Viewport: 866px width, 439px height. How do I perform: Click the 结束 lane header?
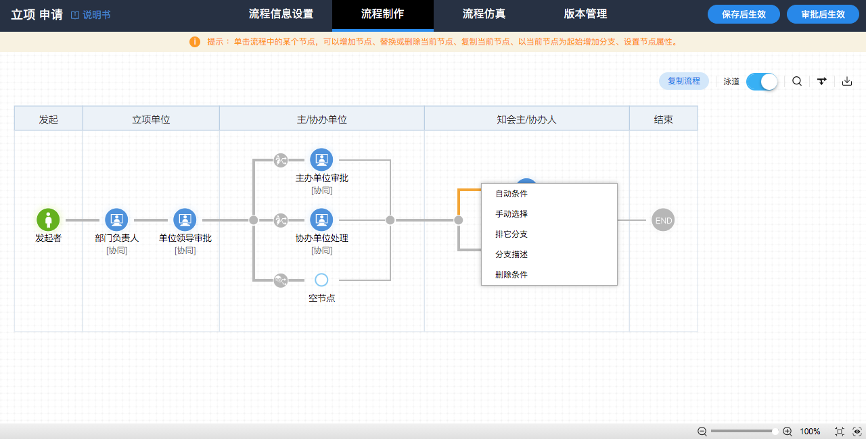(x=663, y=119)
